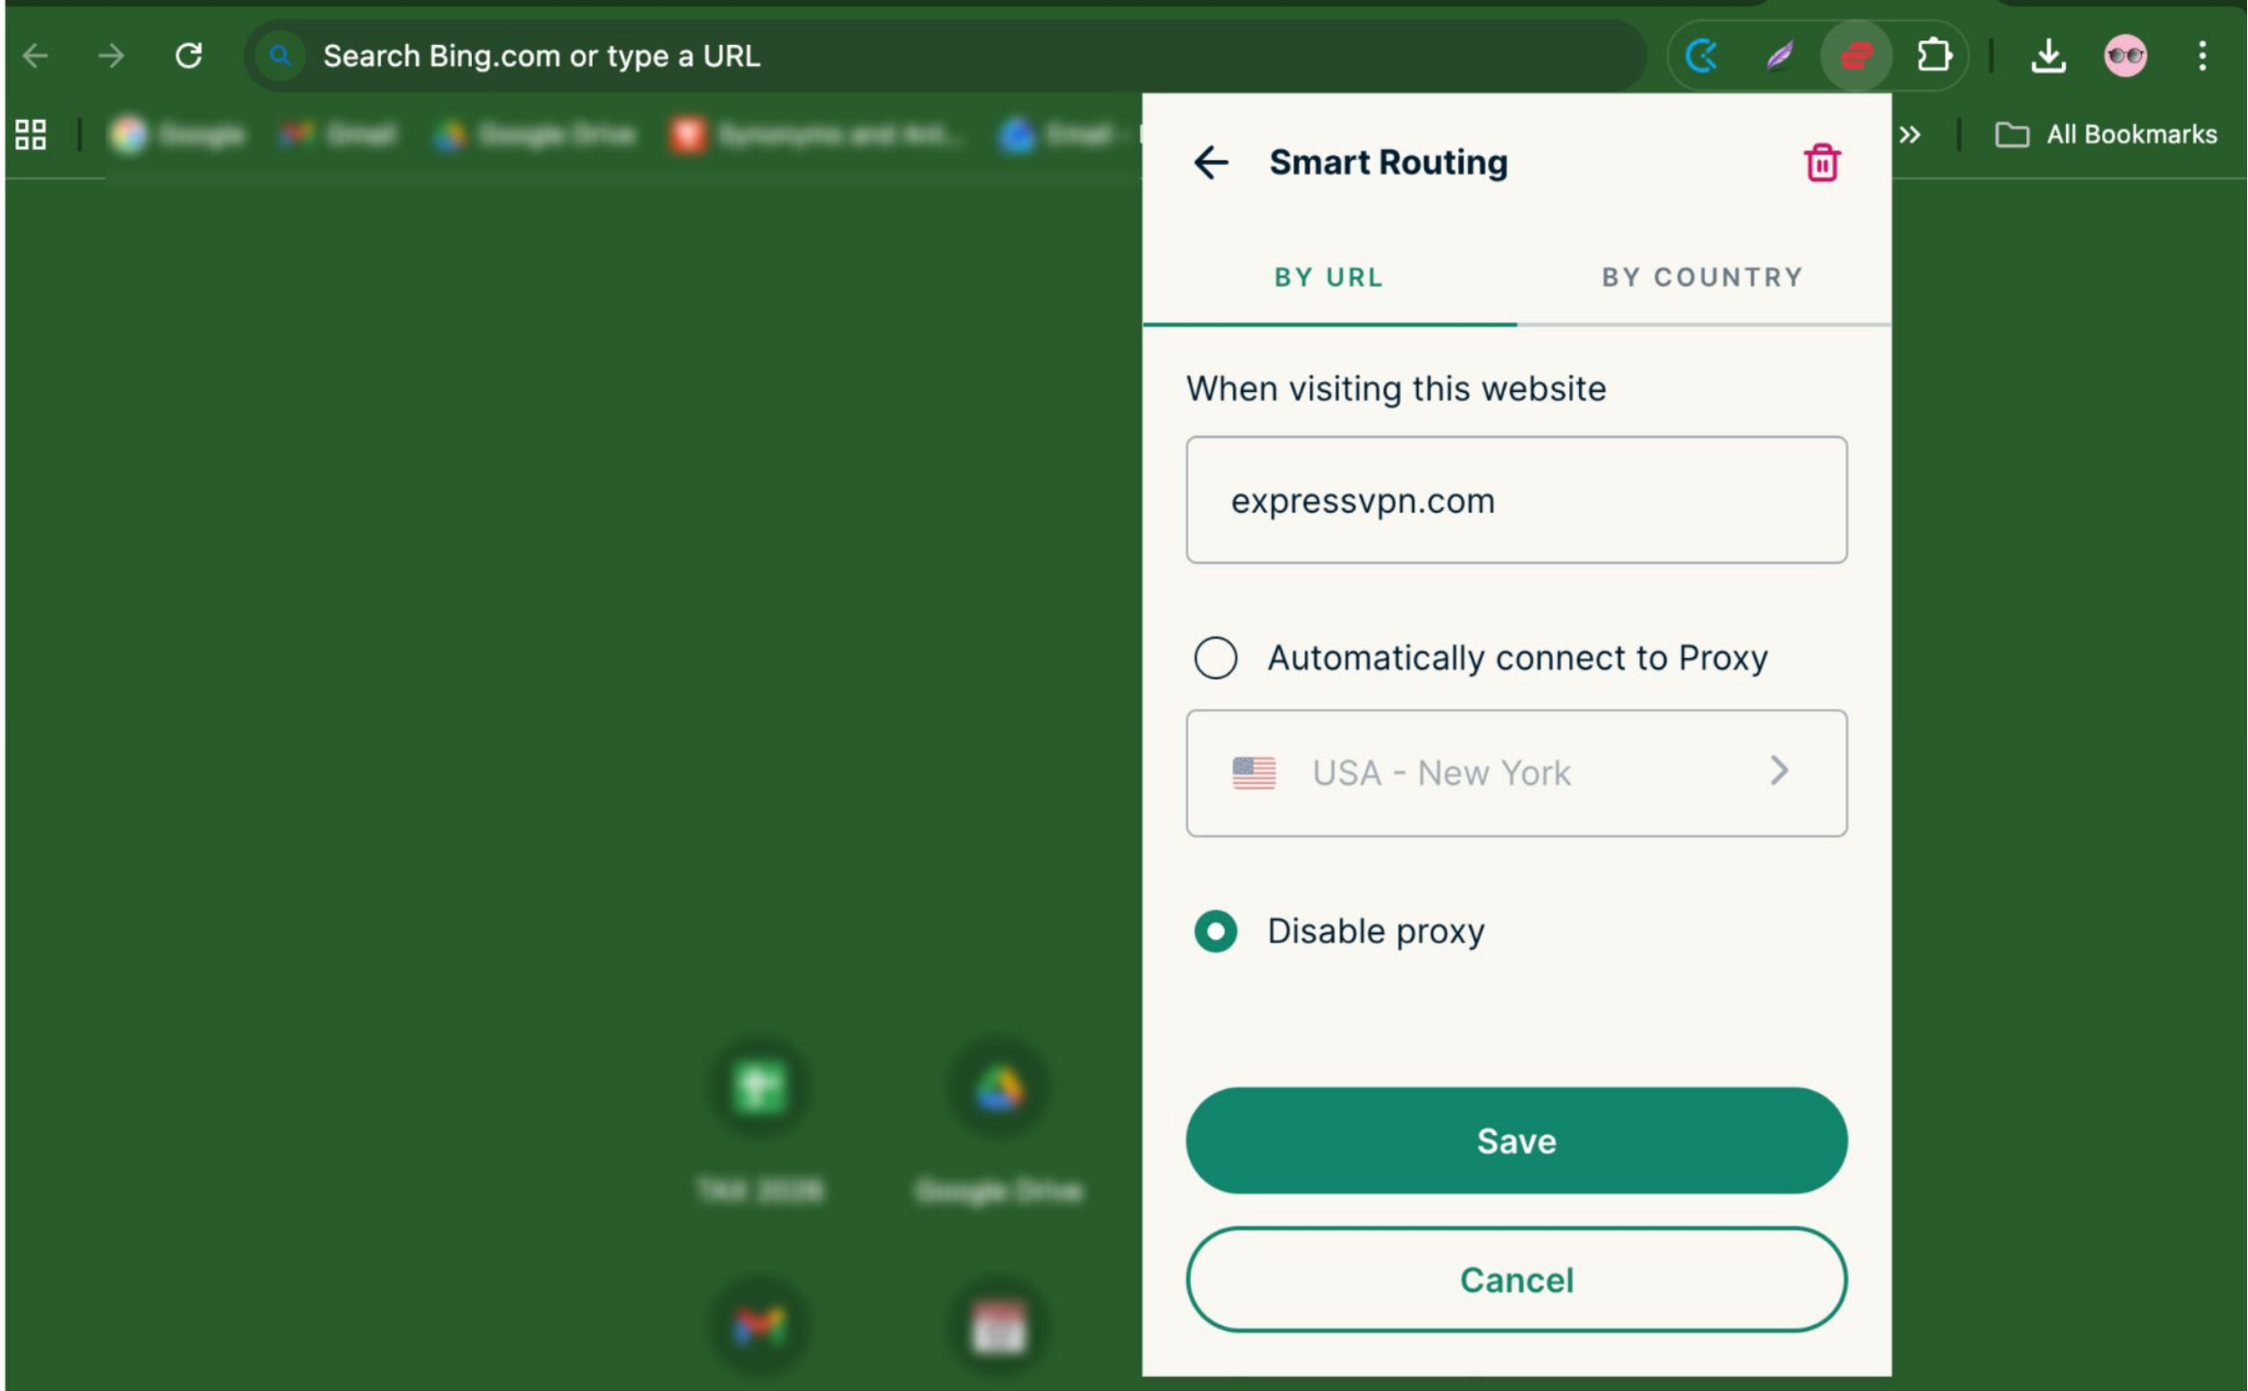The height and width of the screenshot is (1391, 2248).
Task: Go back using the Smart Routing arrow
Action: tap(1210, 163)
